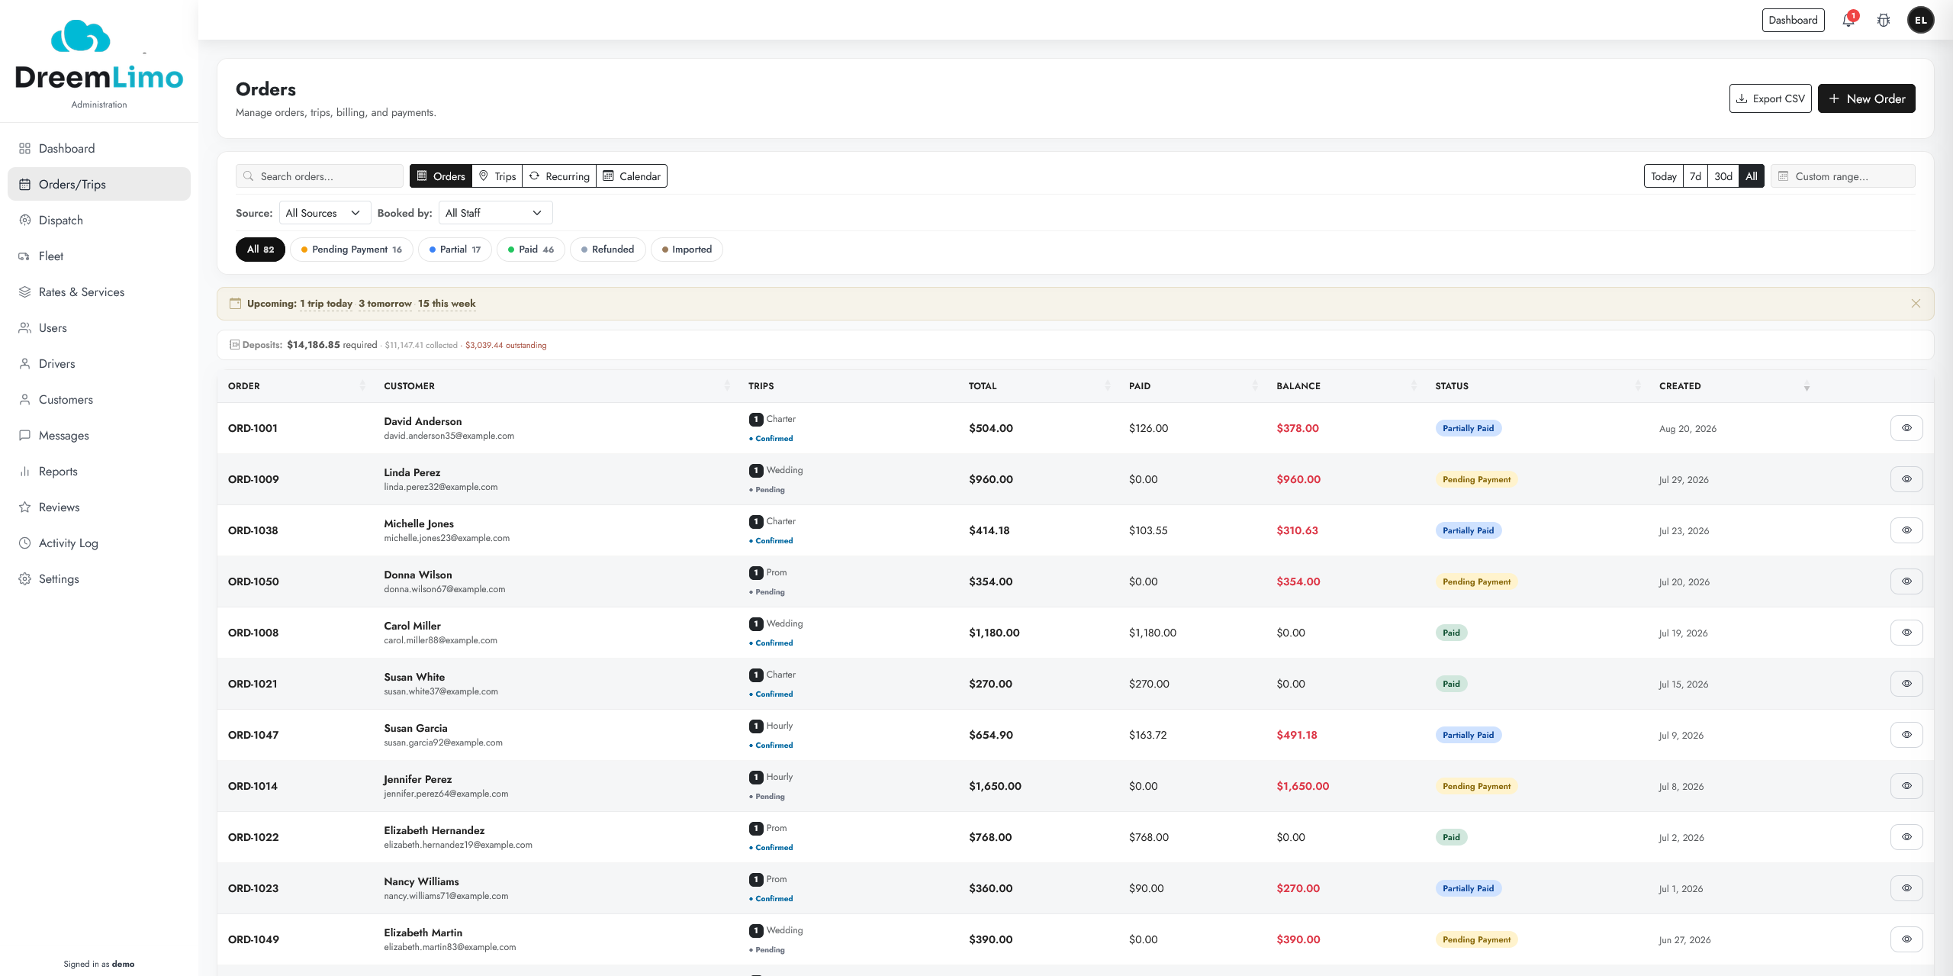Click the Messages chat bubble icon

coord(24,436)
